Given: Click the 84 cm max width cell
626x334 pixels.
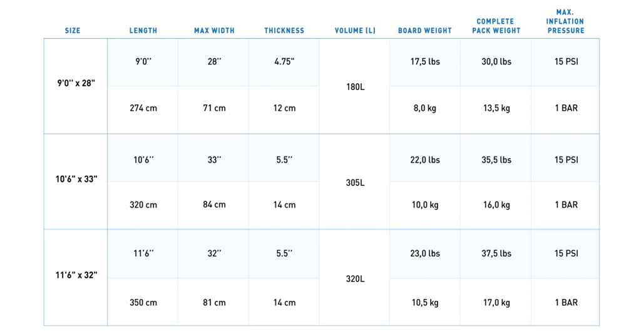Looking at the screenshot, I should 214,205.
